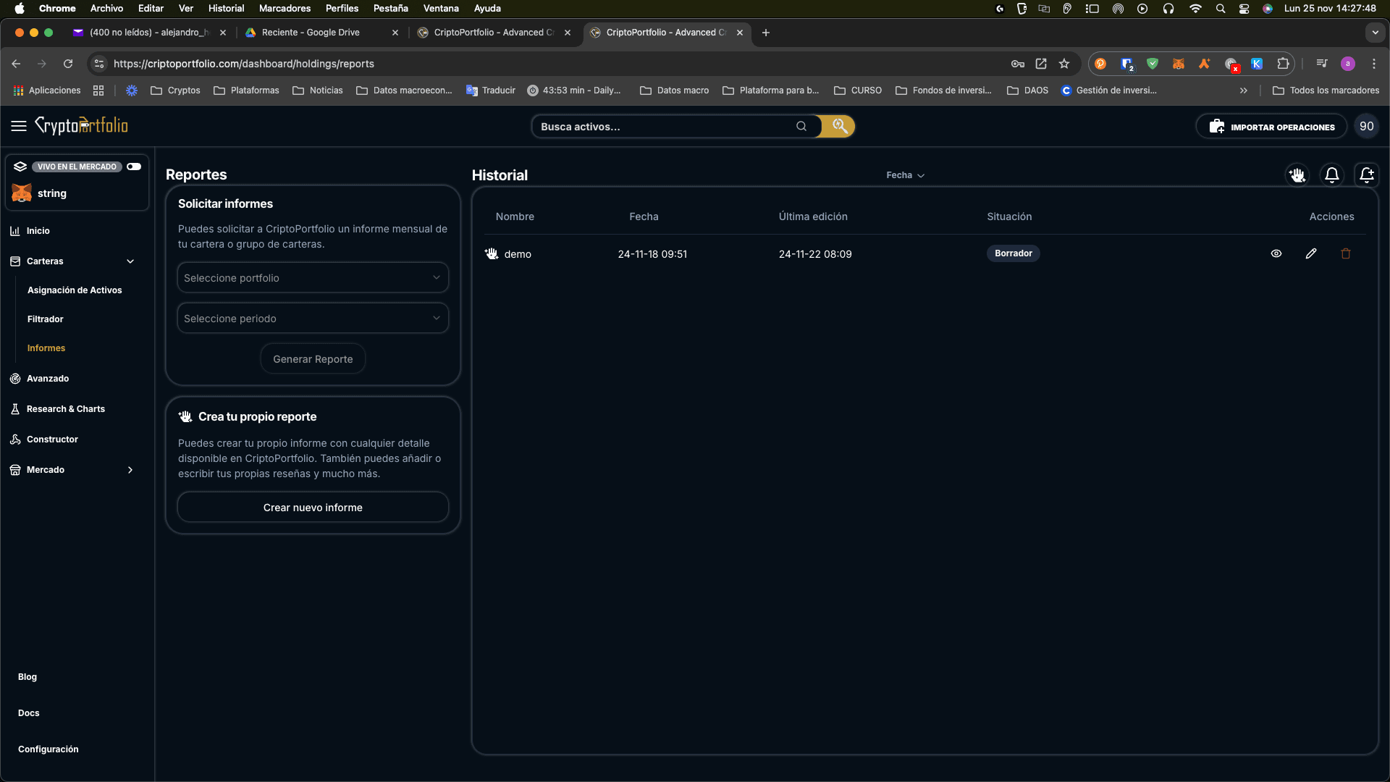Open the Noticias bookmarks folder
Screen dimensions: 1390x782
pyautogui.click(x=318, y=91)
